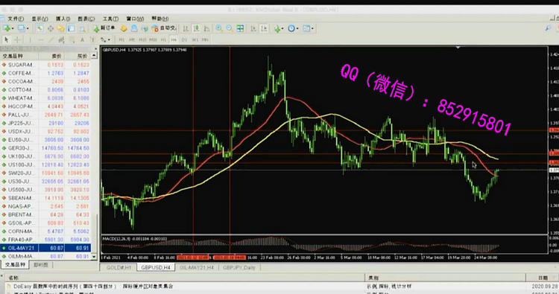
Task: Toggle the D1 timeframe button
Action: pos(184,40)
